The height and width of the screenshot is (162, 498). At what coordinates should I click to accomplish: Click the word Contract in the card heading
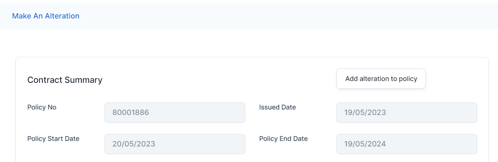coord(45,80)
